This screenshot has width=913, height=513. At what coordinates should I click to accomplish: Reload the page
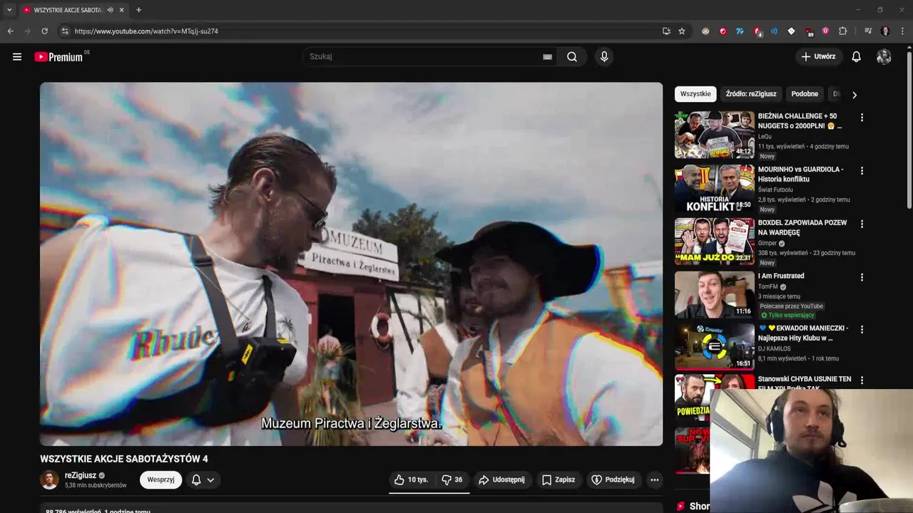[44, 31]
